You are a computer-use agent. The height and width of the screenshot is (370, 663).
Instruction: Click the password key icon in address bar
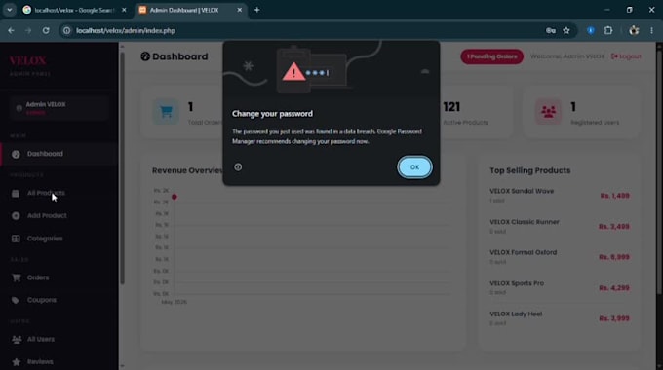point(551,31)
